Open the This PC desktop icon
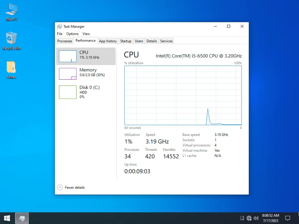The image size is (299, 224). click(x=11, y=12)
